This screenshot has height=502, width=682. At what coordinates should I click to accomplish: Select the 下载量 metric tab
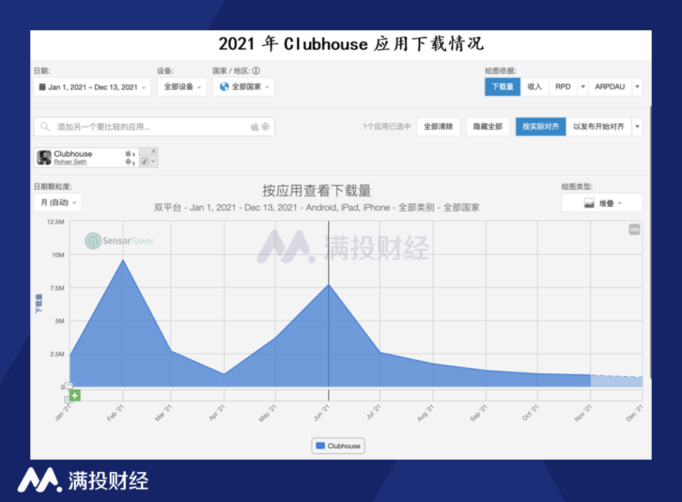click(503, 87)
